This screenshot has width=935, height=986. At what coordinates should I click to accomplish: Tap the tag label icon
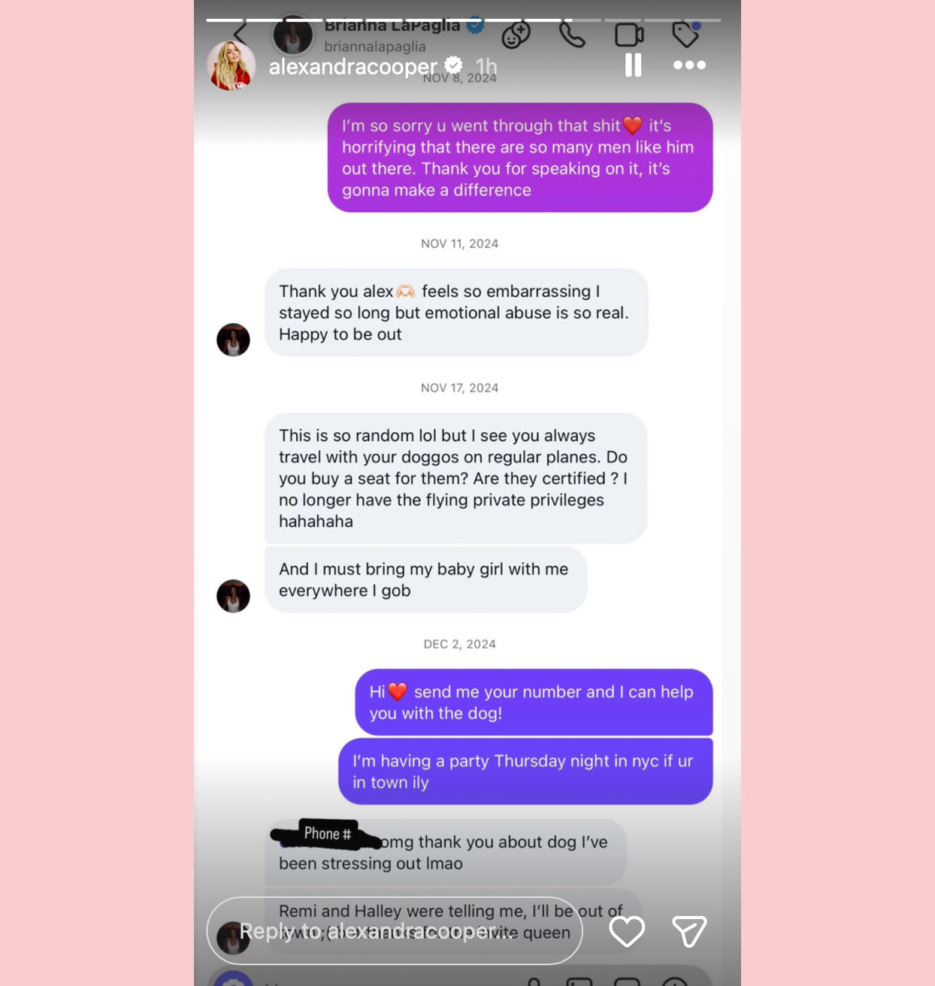pos(686,34)
